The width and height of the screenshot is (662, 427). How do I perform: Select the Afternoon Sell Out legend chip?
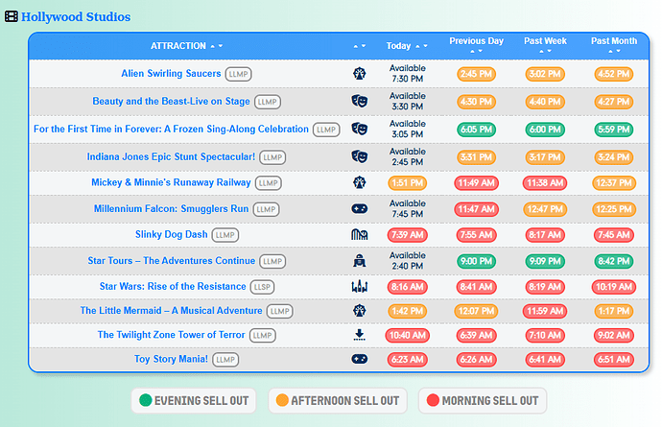point(338,400)
